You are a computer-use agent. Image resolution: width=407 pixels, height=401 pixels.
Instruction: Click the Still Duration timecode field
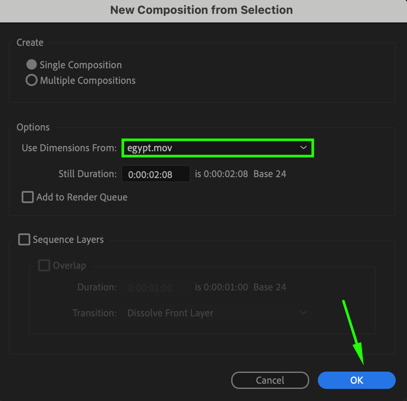(x=155, y=175)
